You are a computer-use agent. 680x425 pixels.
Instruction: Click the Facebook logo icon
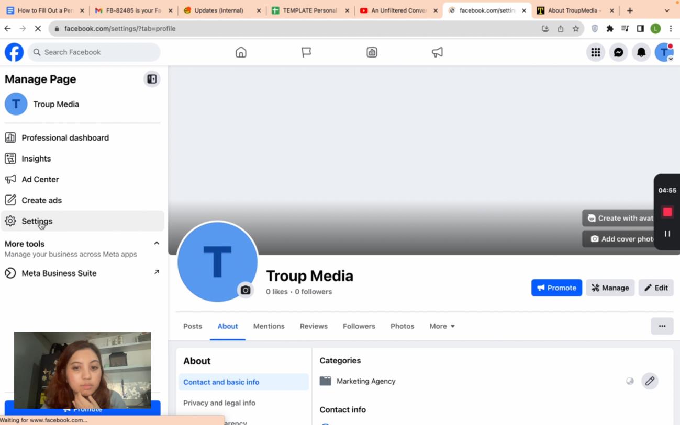coord(14,52)
